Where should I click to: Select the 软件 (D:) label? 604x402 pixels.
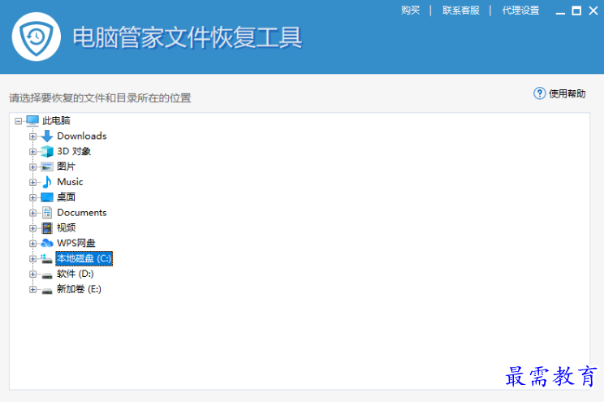point(75,274)
